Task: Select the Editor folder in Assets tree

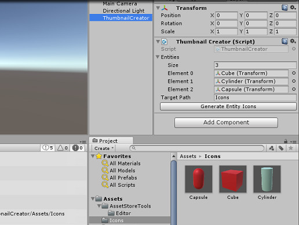Action: [119, 213]
